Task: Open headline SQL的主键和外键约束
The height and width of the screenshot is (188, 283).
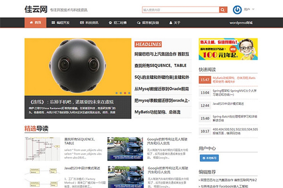Action: [162, 77]
